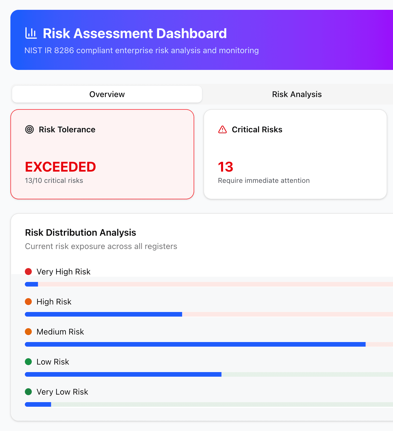Click the orange dot beside Medium Risk
393x431 pixels.
(x=28, y=332)
